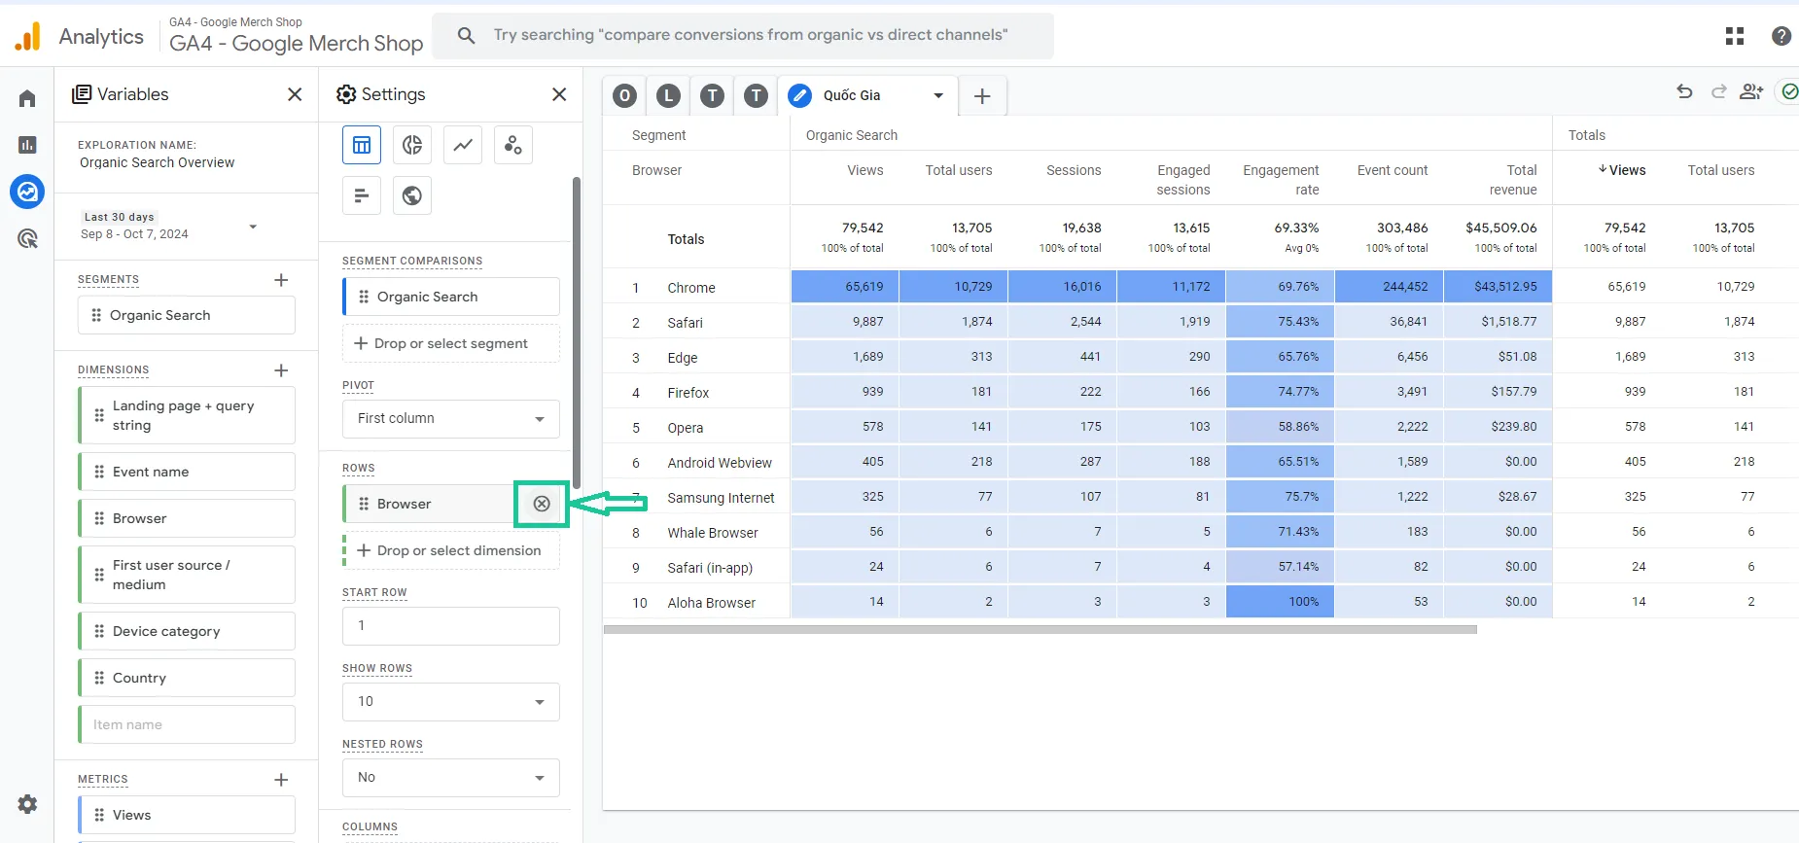Click the Settings panel vertical scrollbar

(577, 333)
